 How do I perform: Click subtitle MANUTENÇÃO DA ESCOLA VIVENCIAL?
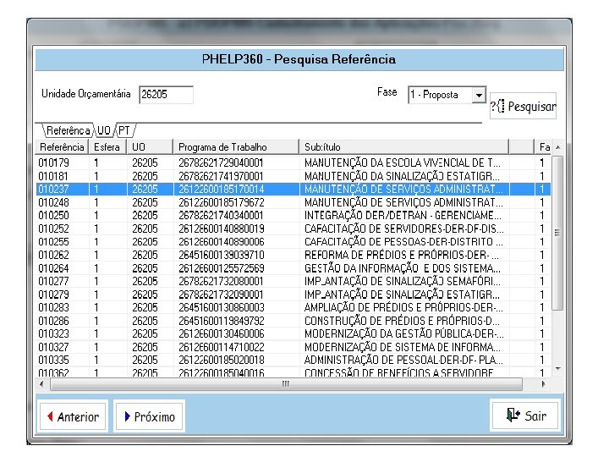click(403, 162)
